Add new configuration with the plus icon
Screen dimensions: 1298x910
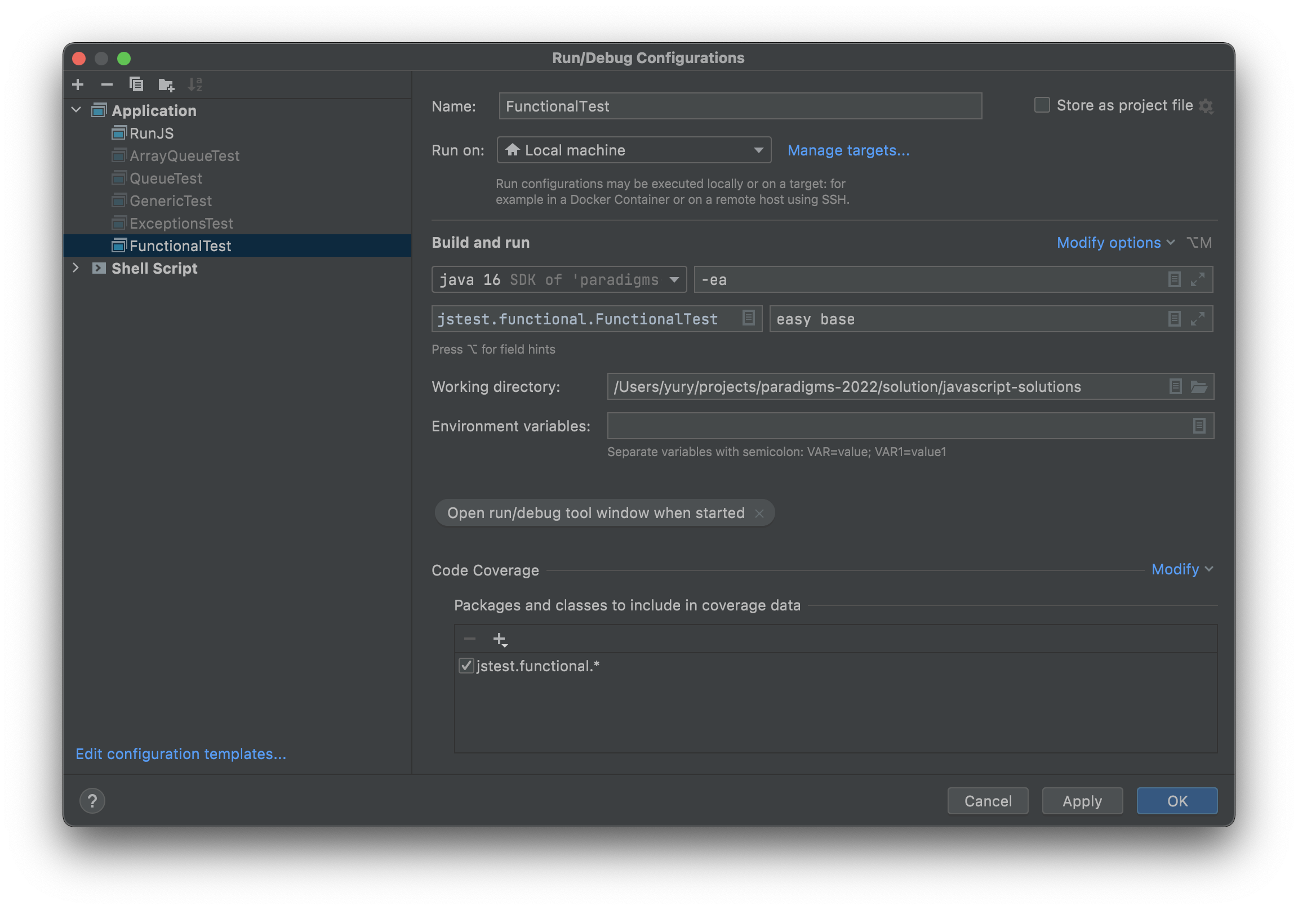point(78,85)
